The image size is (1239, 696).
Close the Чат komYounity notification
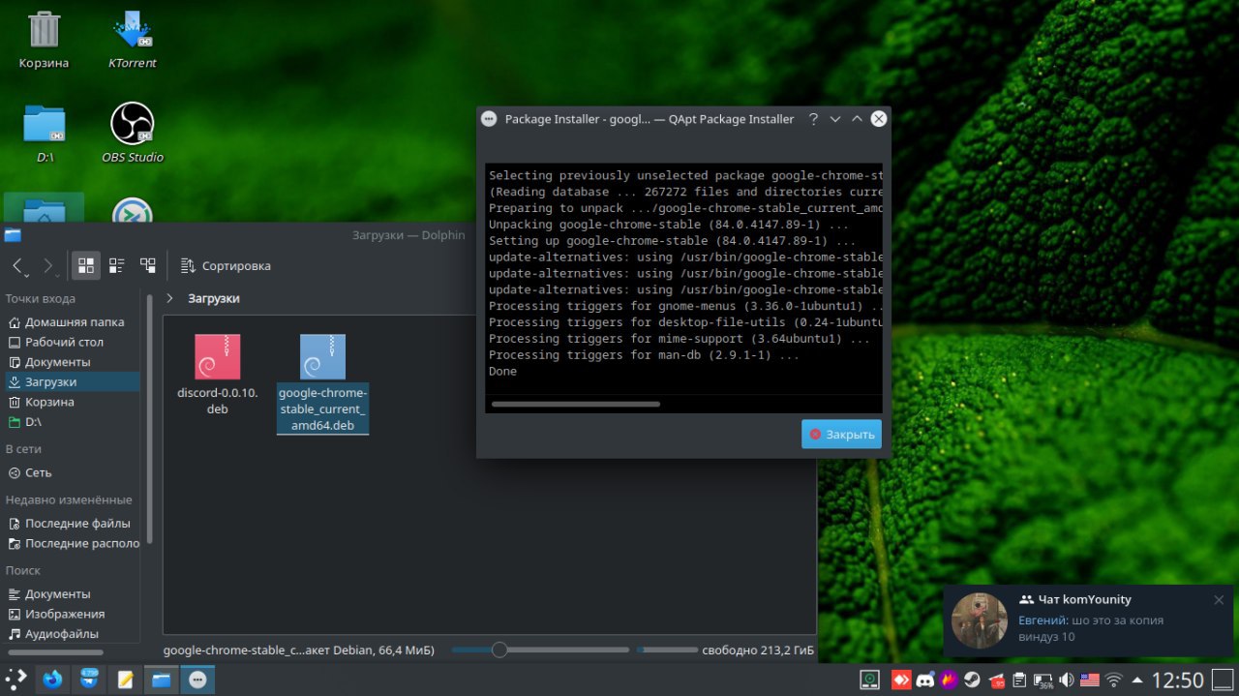click(x=1219, y=600)
